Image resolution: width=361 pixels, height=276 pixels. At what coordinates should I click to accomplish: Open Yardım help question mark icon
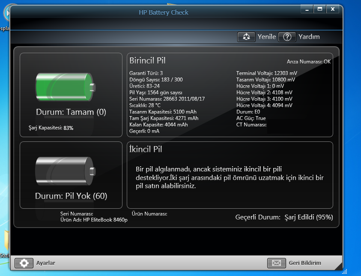287,37
